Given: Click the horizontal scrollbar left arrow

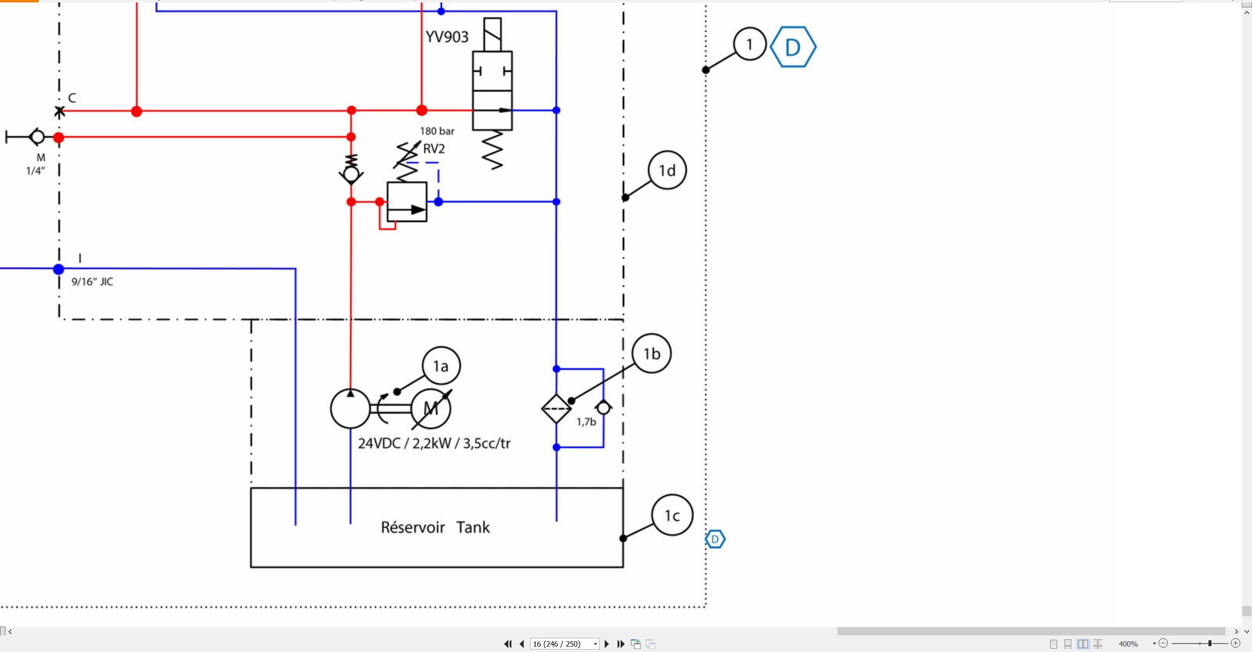Looking at the screenshot, I should pyautogui.click(x=10, y=631).
